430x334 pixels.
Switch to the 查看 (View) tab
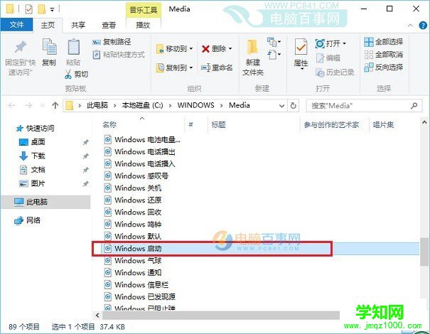[x=109, y=26]
